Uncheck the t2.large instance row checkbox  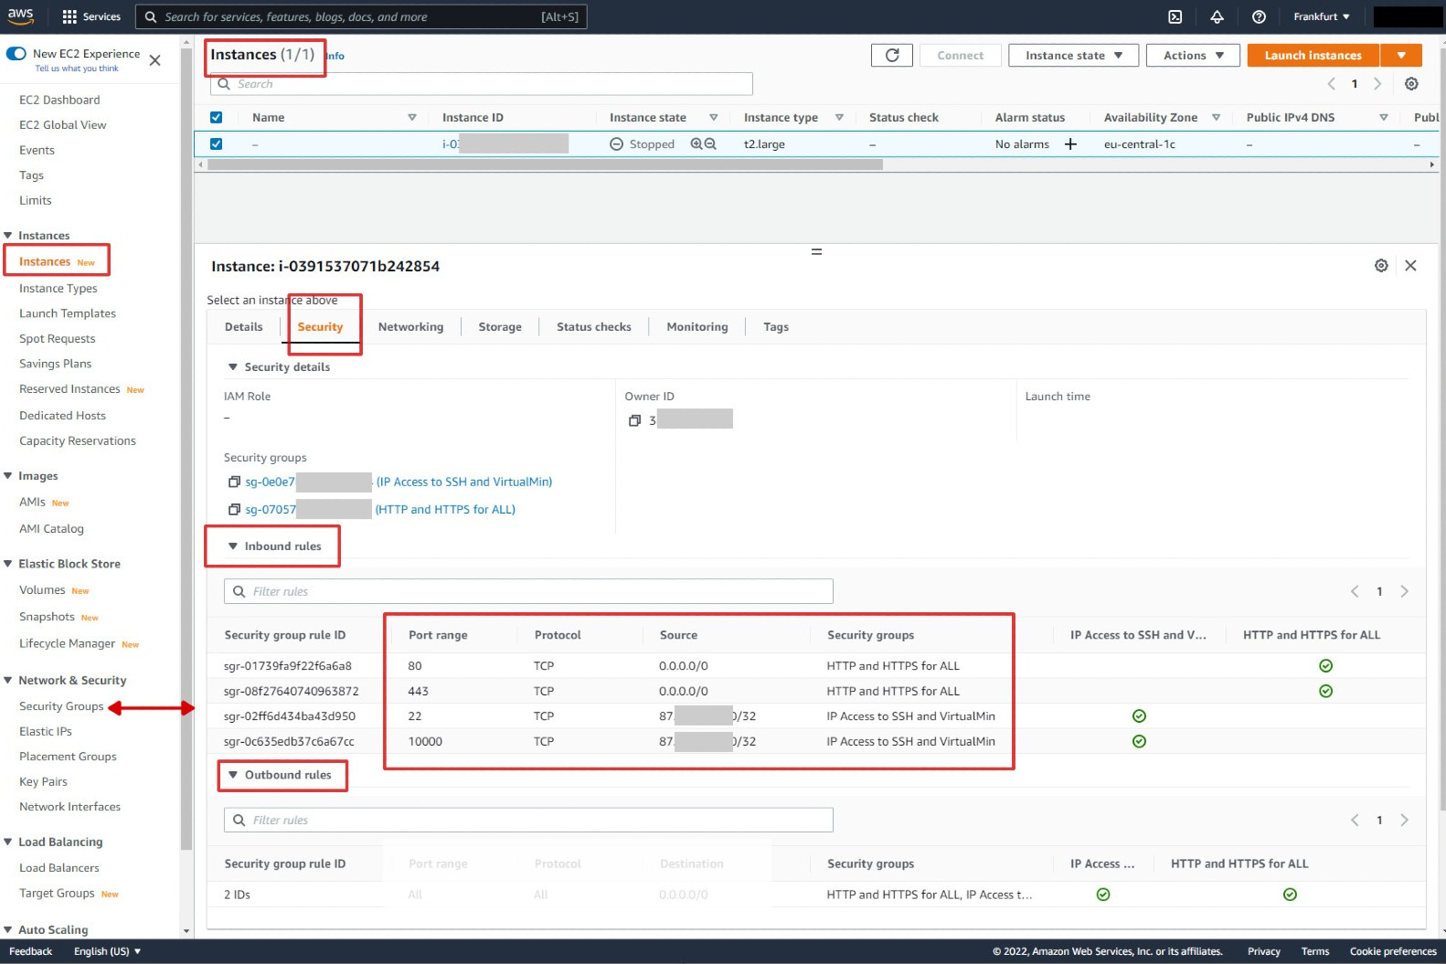pos(216,143)
